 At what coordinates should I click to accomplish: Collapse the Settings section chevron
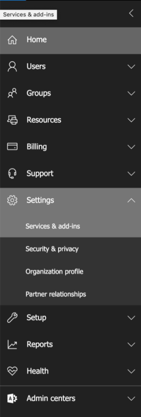pyautogui.click(x=131, y=200)
